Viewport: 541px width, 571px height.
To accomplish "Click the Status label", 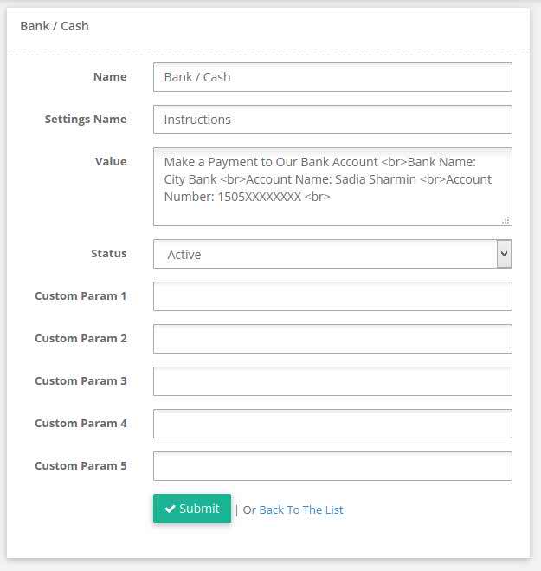I will 109,254.
